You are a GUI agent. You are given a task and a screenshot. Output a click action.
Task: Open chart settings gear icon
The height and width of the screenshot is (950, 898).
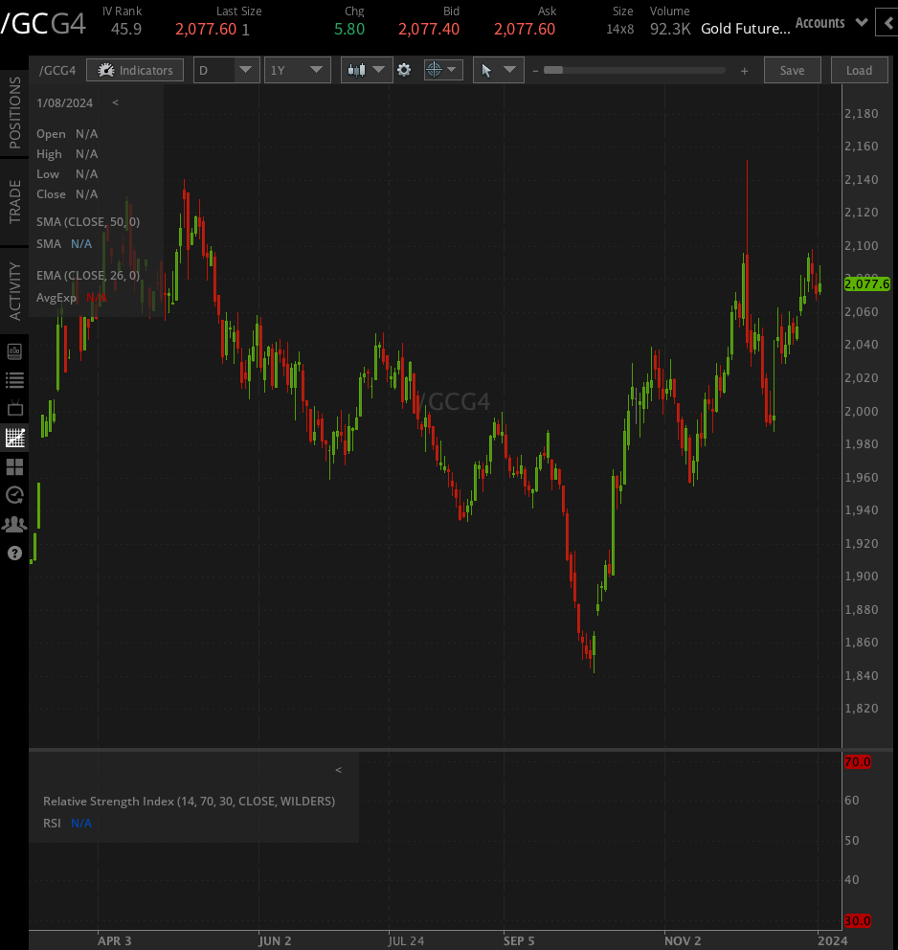tap(404, 70)
